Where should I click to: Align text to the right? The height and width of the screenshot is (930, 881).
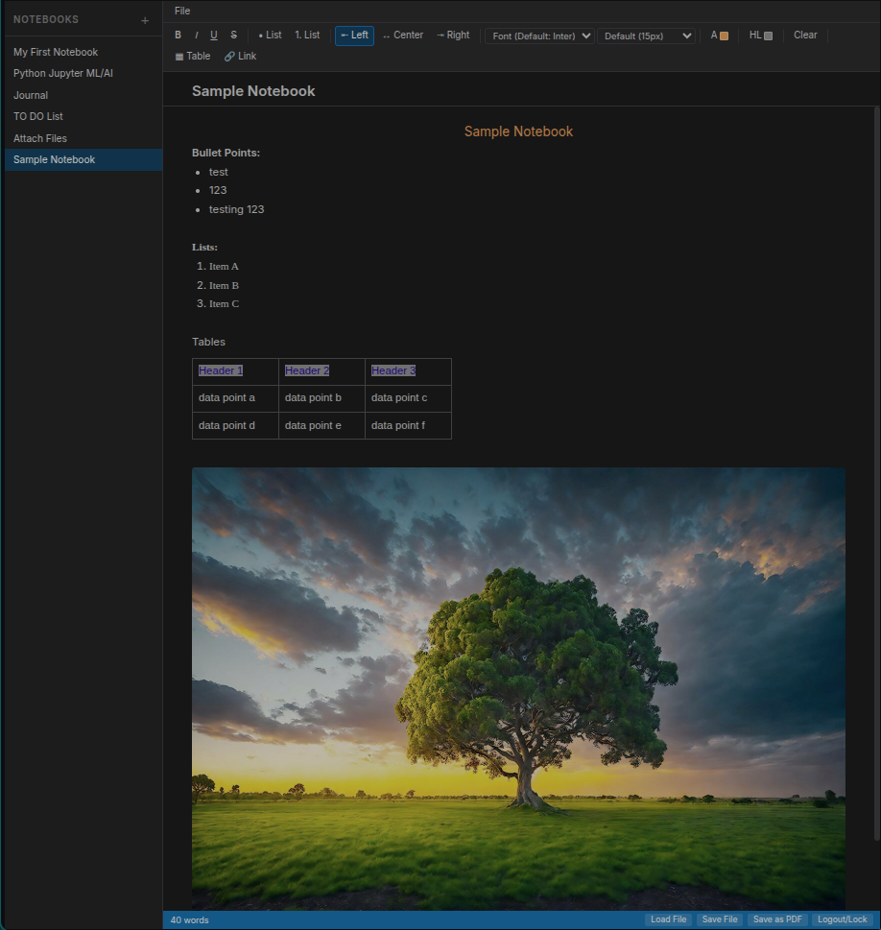click(x=453, y=35)
